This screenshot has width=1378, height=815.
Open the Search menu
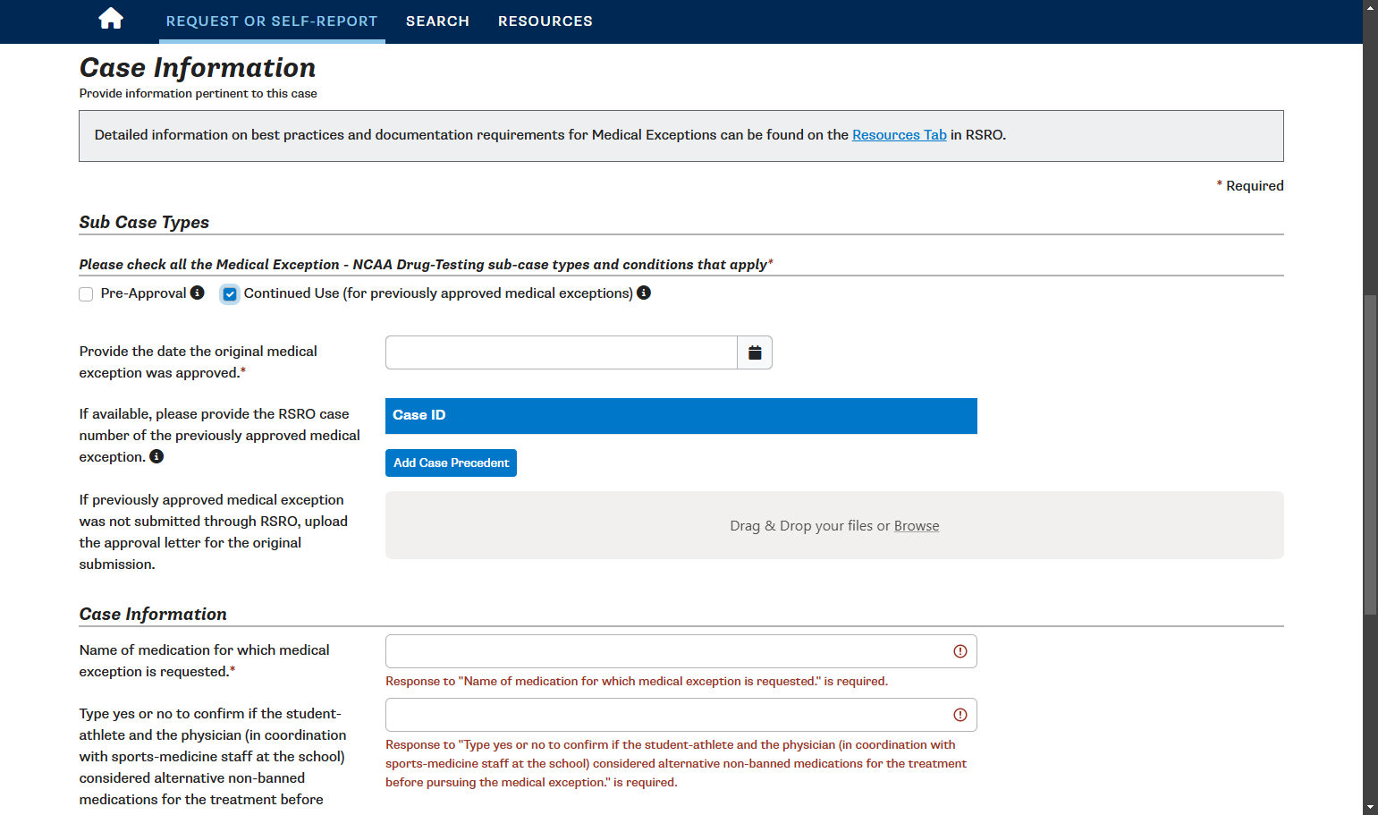437,21
